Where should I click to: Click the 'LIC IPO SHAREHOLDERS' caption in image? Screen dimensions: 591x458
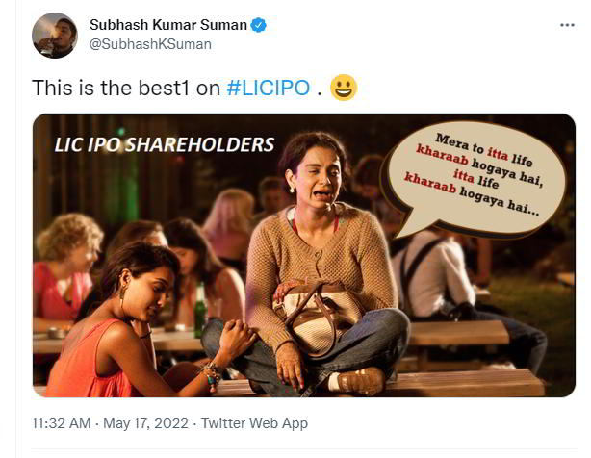[164, 145]
